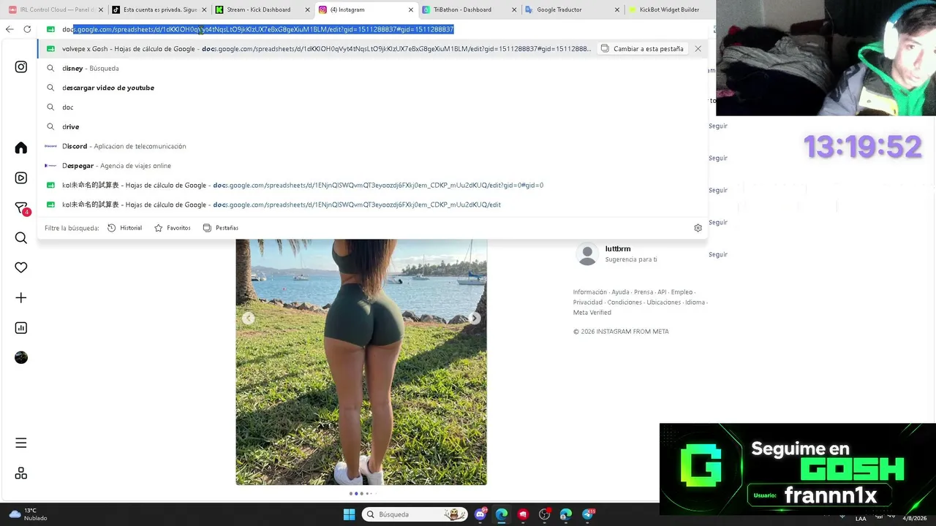Image resolution: width=936 pixels, height=526 pixels.
Task: Select the Despegar 'Agencia de viajes online' suggestion
Action: (373, 166)
